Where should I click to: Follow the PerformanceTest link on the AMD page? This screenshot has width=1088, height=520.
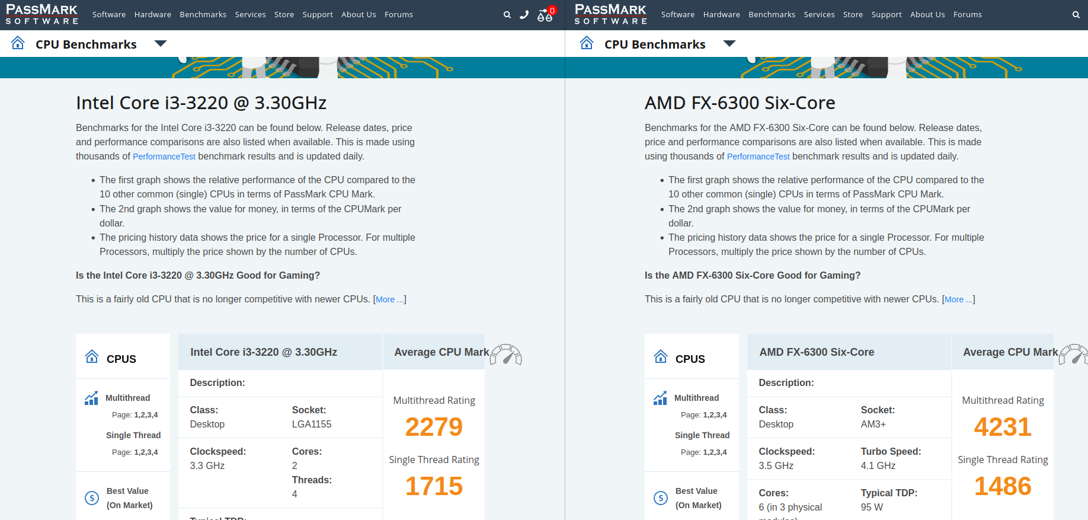pos(759,157)
